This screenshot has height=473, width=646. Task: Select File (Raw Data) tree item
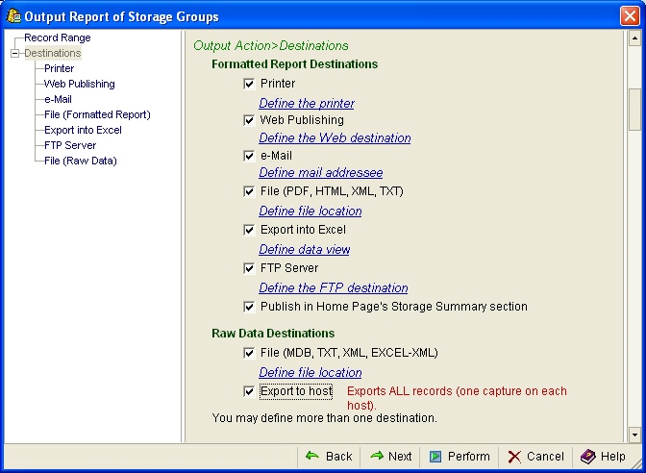[81, 161]
